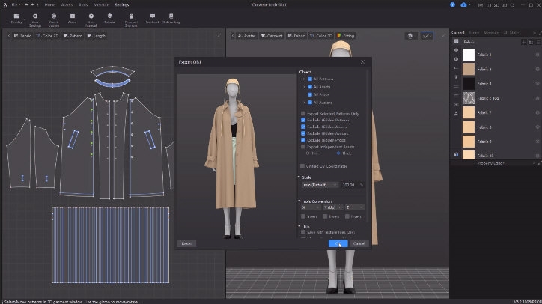Open the Tools menu
Image resolution: width=542 pixels, height=304 pixels.
(83, 5)
